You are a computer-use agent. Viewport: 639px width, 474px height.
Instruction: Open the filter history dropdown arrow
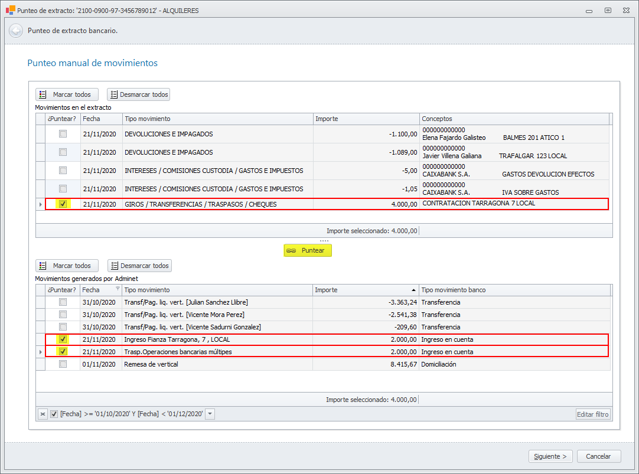coord(210,414)
